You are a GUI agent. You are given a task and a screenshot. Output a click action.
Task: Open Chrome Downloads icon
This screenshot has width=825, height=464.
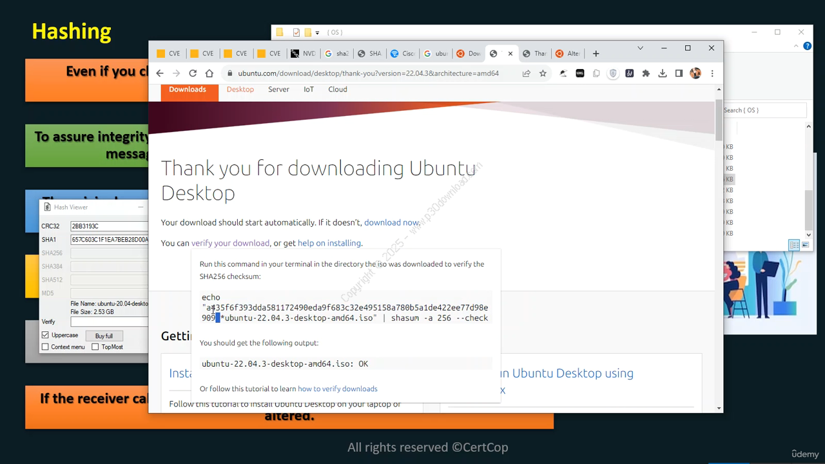coord(662,73)
